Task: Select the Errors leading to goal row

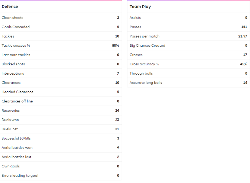Action: pyautogui.click(x=60, y=176)
